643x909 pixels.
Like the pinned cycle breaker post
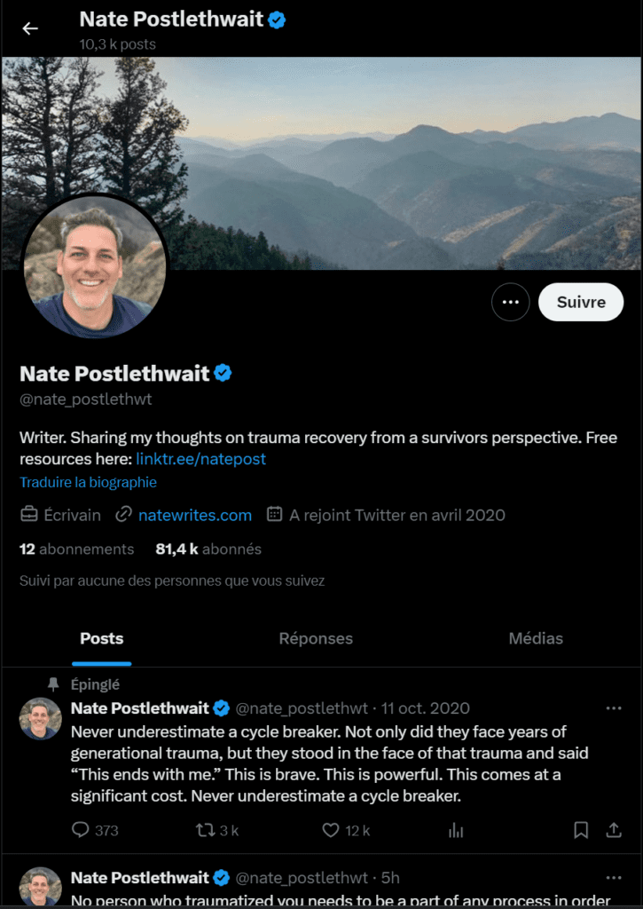[331, 830]
